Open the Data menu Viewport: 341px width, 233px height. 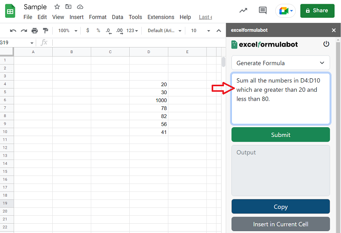(118, 17)
